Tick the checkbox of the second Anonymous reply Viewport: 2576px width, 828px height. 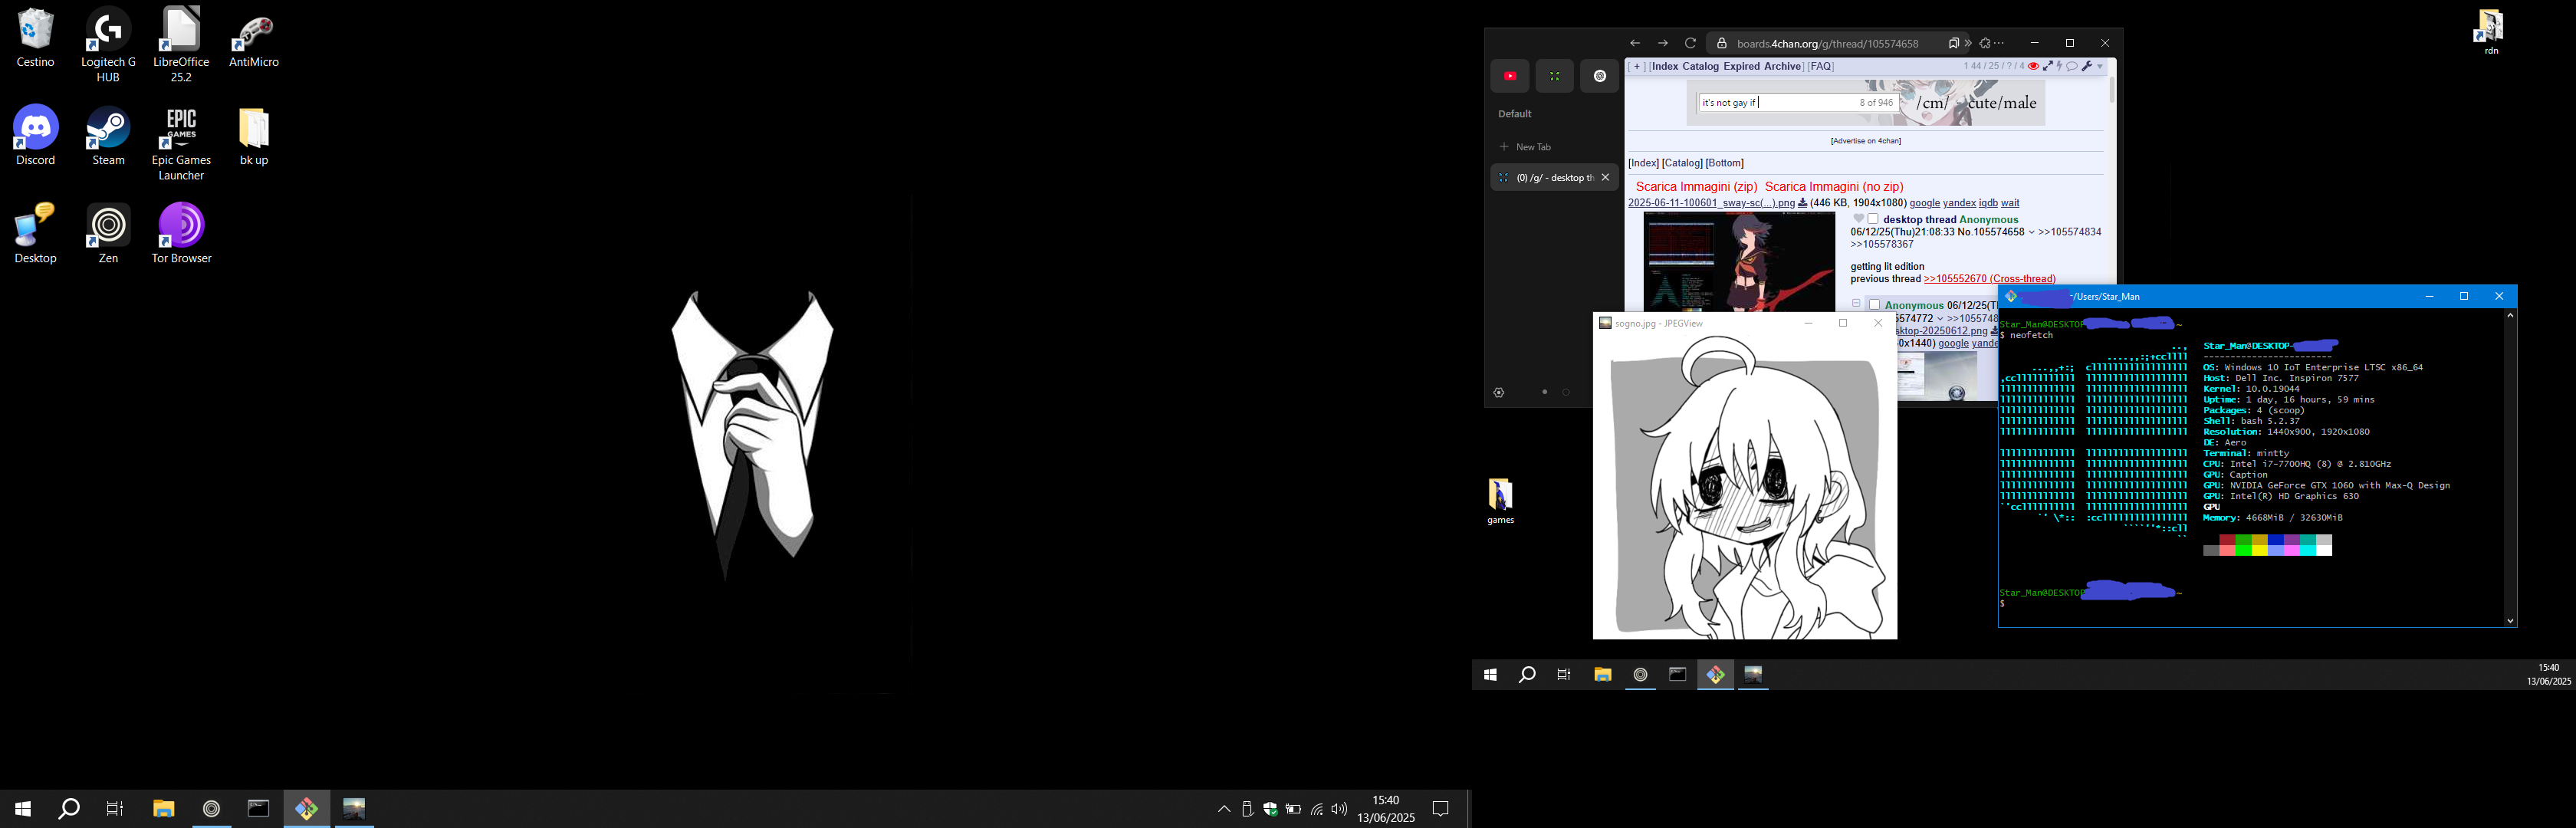click(1874, 305)
